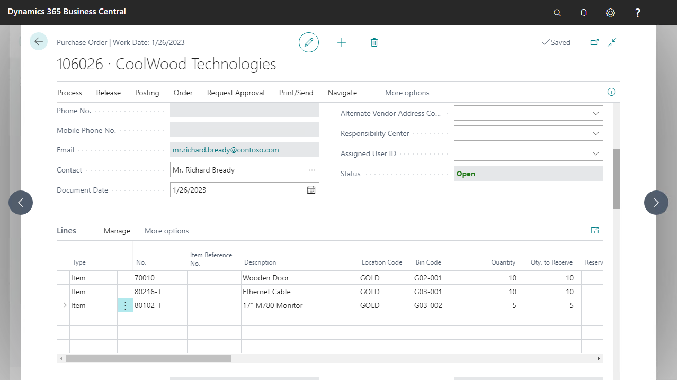This screenshot has width=678, height=381.
Task: Open the Release menu
Action: tap(109, 93)
